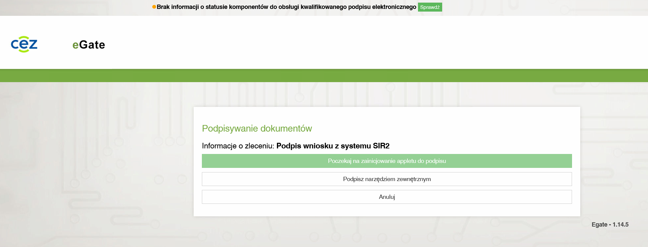648x247 pixels.
Task: Click the black Gate text in logo
Action: click(92, 45)
